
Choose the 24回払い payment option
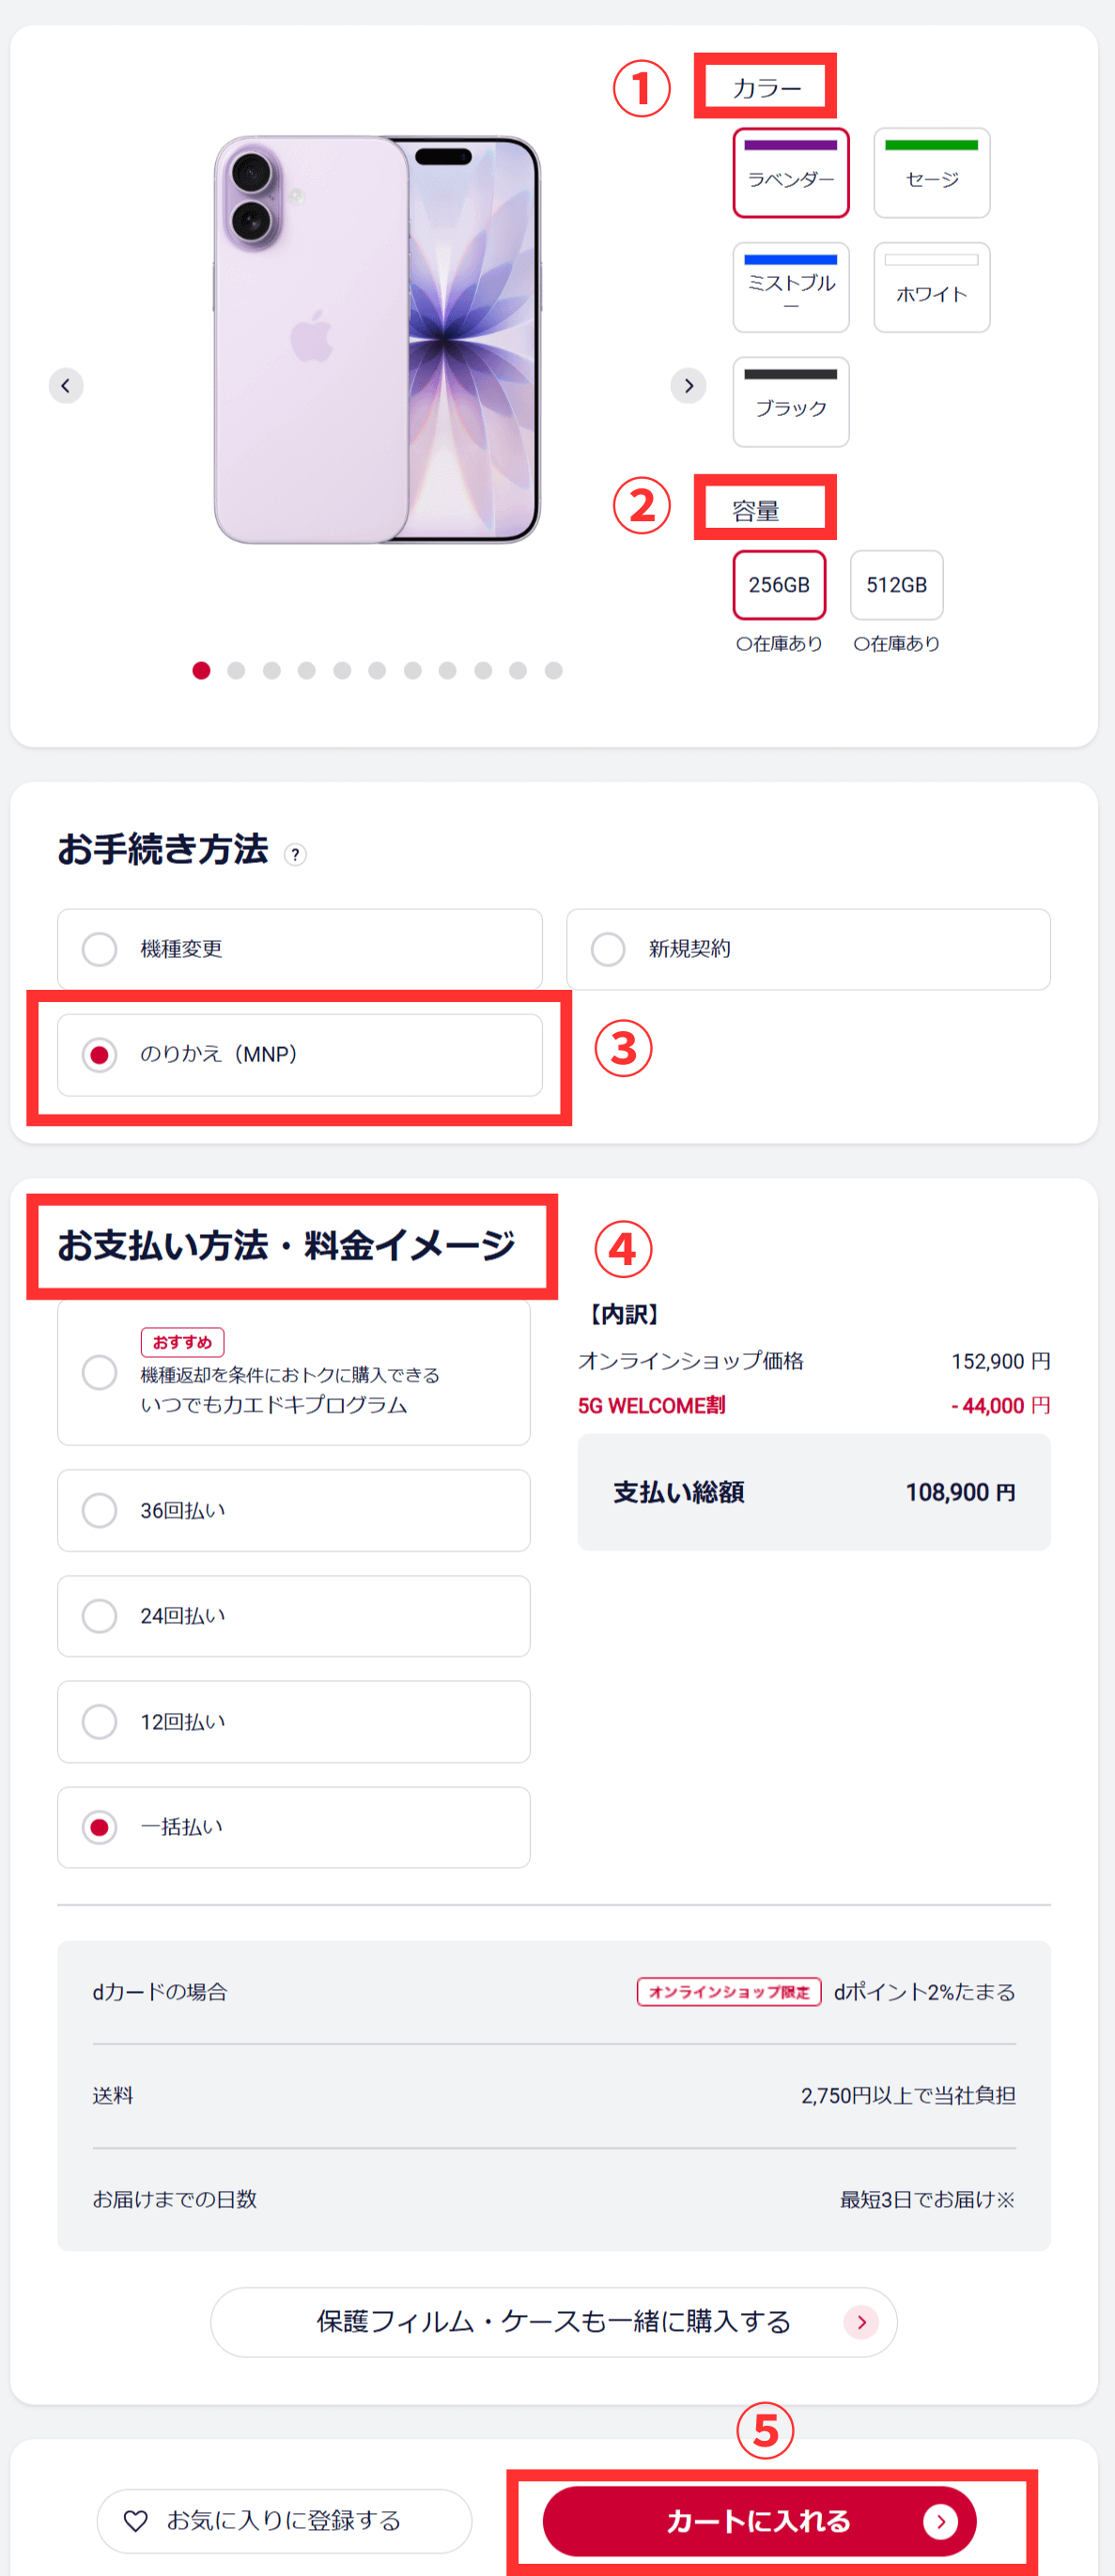99,1616
